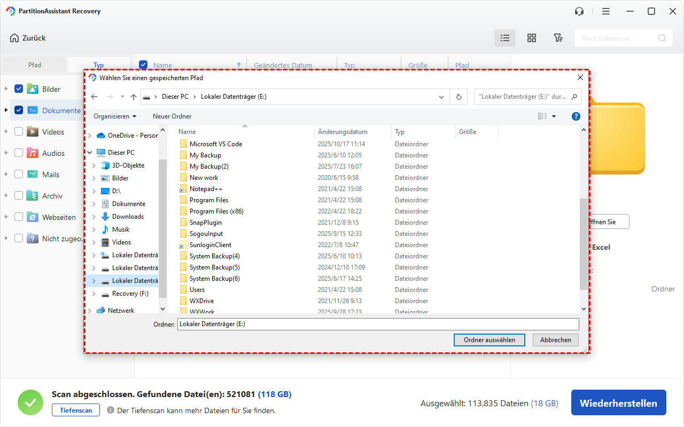This screenshot has width=684, height=427.
Task: Start a Tiefenscan
Action: pyautogui.click(x=75, y=410)
